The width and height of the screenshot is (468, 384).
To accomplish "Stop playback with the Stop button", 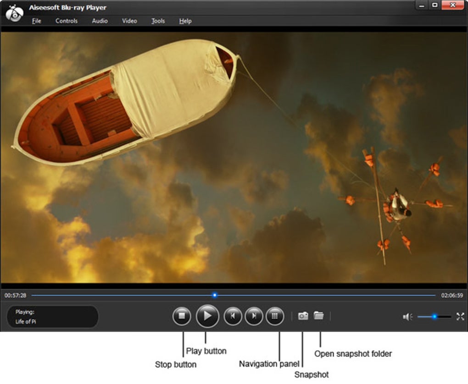I will (182, 316).
